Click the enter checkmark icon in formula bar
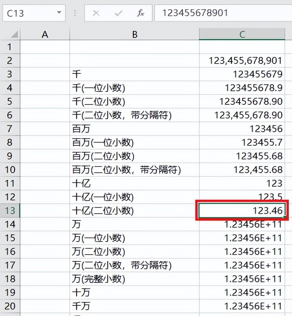 (x=118, y=13)
